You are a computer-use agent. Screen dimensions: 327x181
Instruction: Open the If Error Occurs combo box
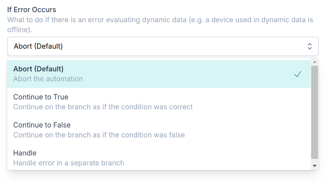pos(162,46)
